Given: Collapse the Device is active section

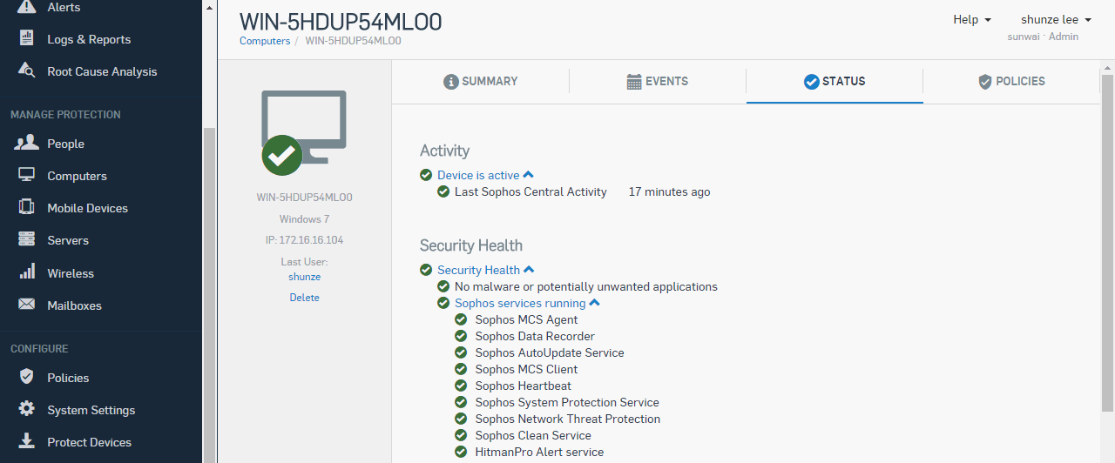Looking at the screenshot, I should pyautogui.click(x=528, y=175).
